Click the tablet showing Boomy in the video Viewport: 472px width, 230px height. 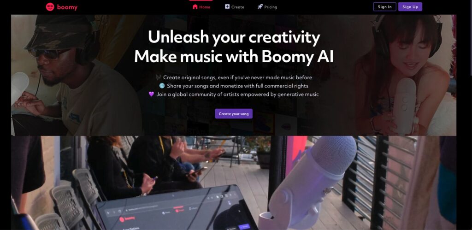point(175,209)
